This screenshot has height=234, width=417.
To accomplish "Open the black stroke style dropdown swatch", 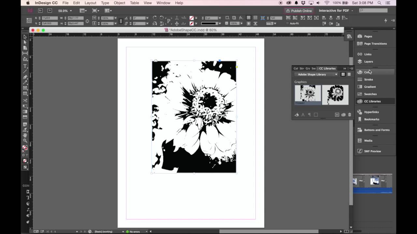I will tap(210, 23).
